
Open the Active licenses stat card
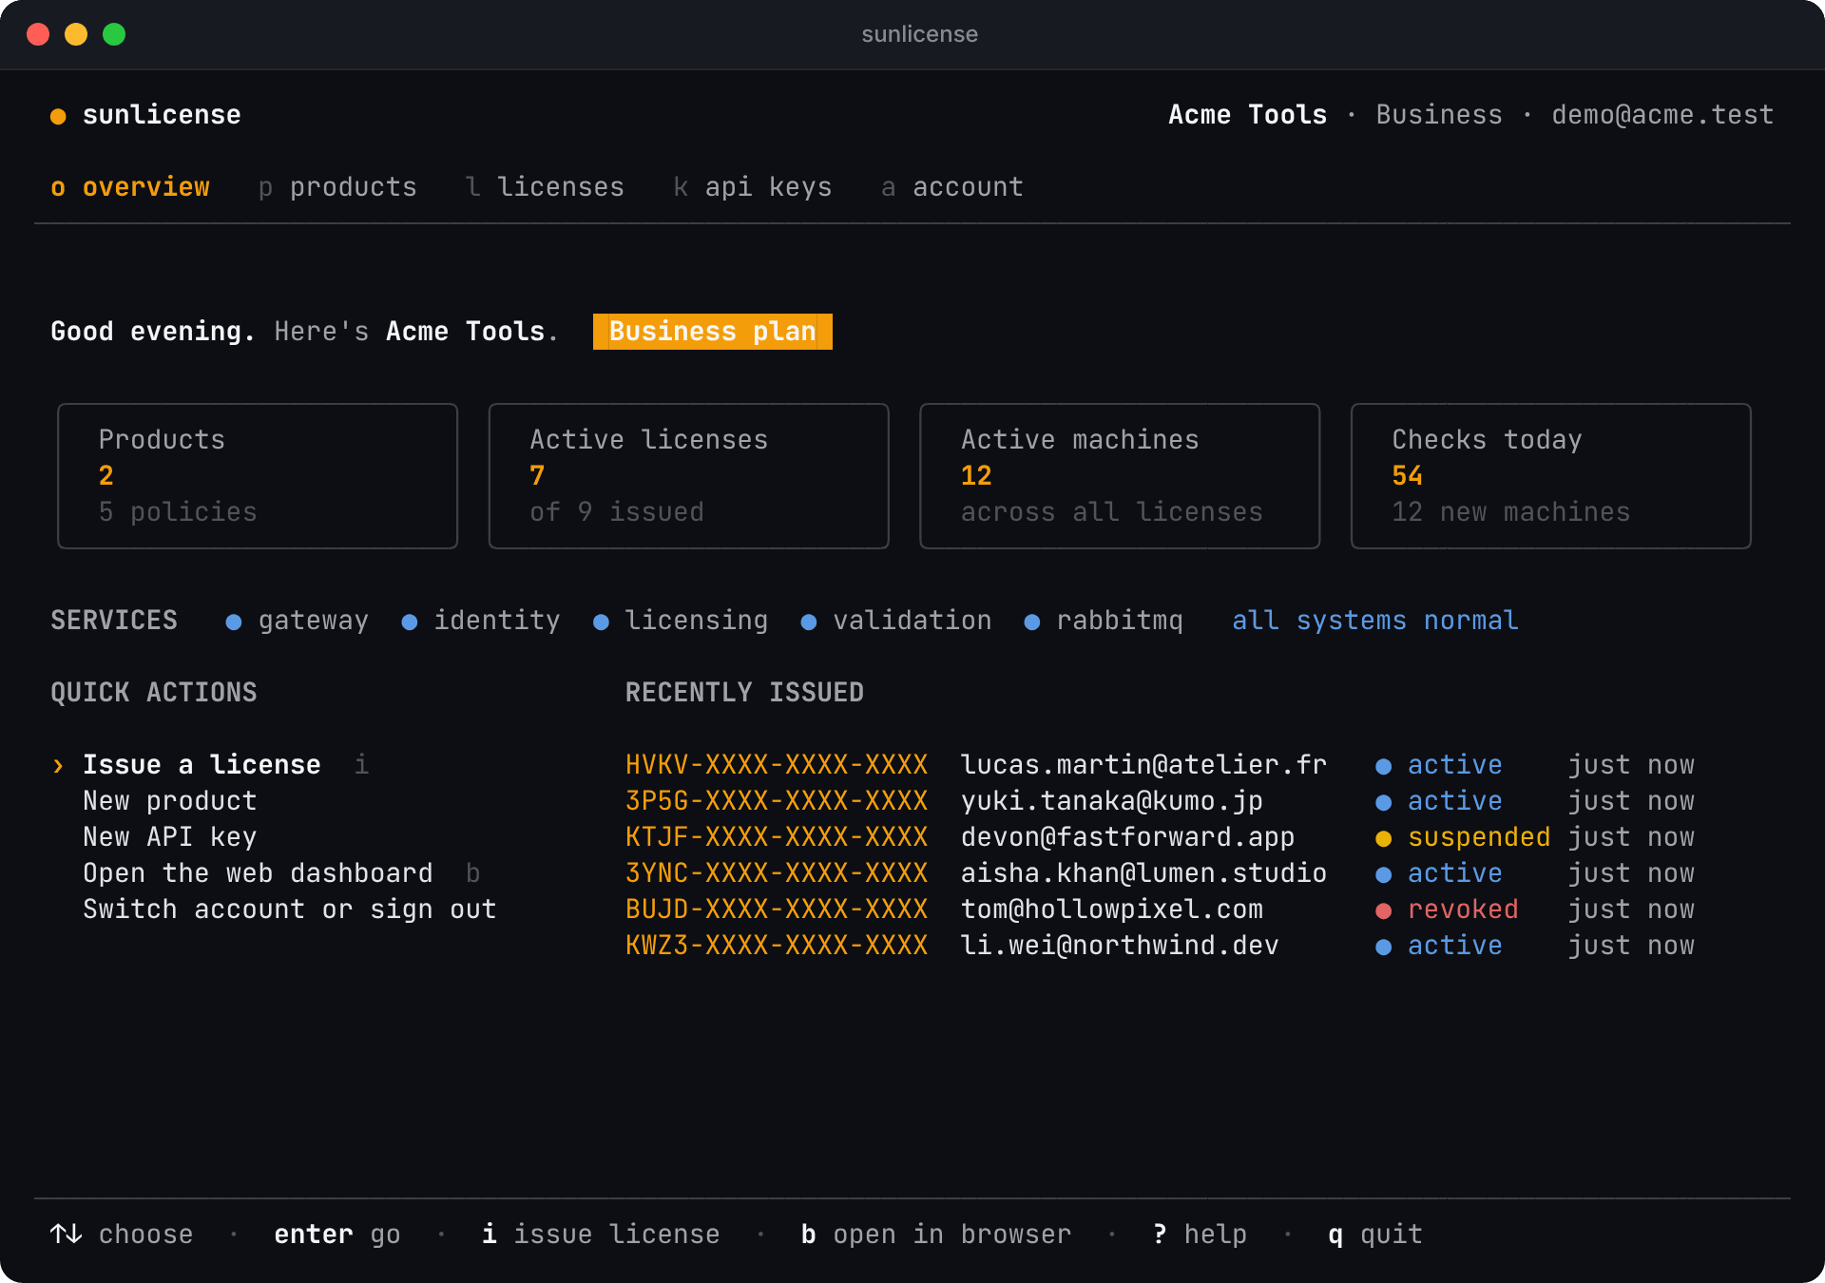point(689,476)
